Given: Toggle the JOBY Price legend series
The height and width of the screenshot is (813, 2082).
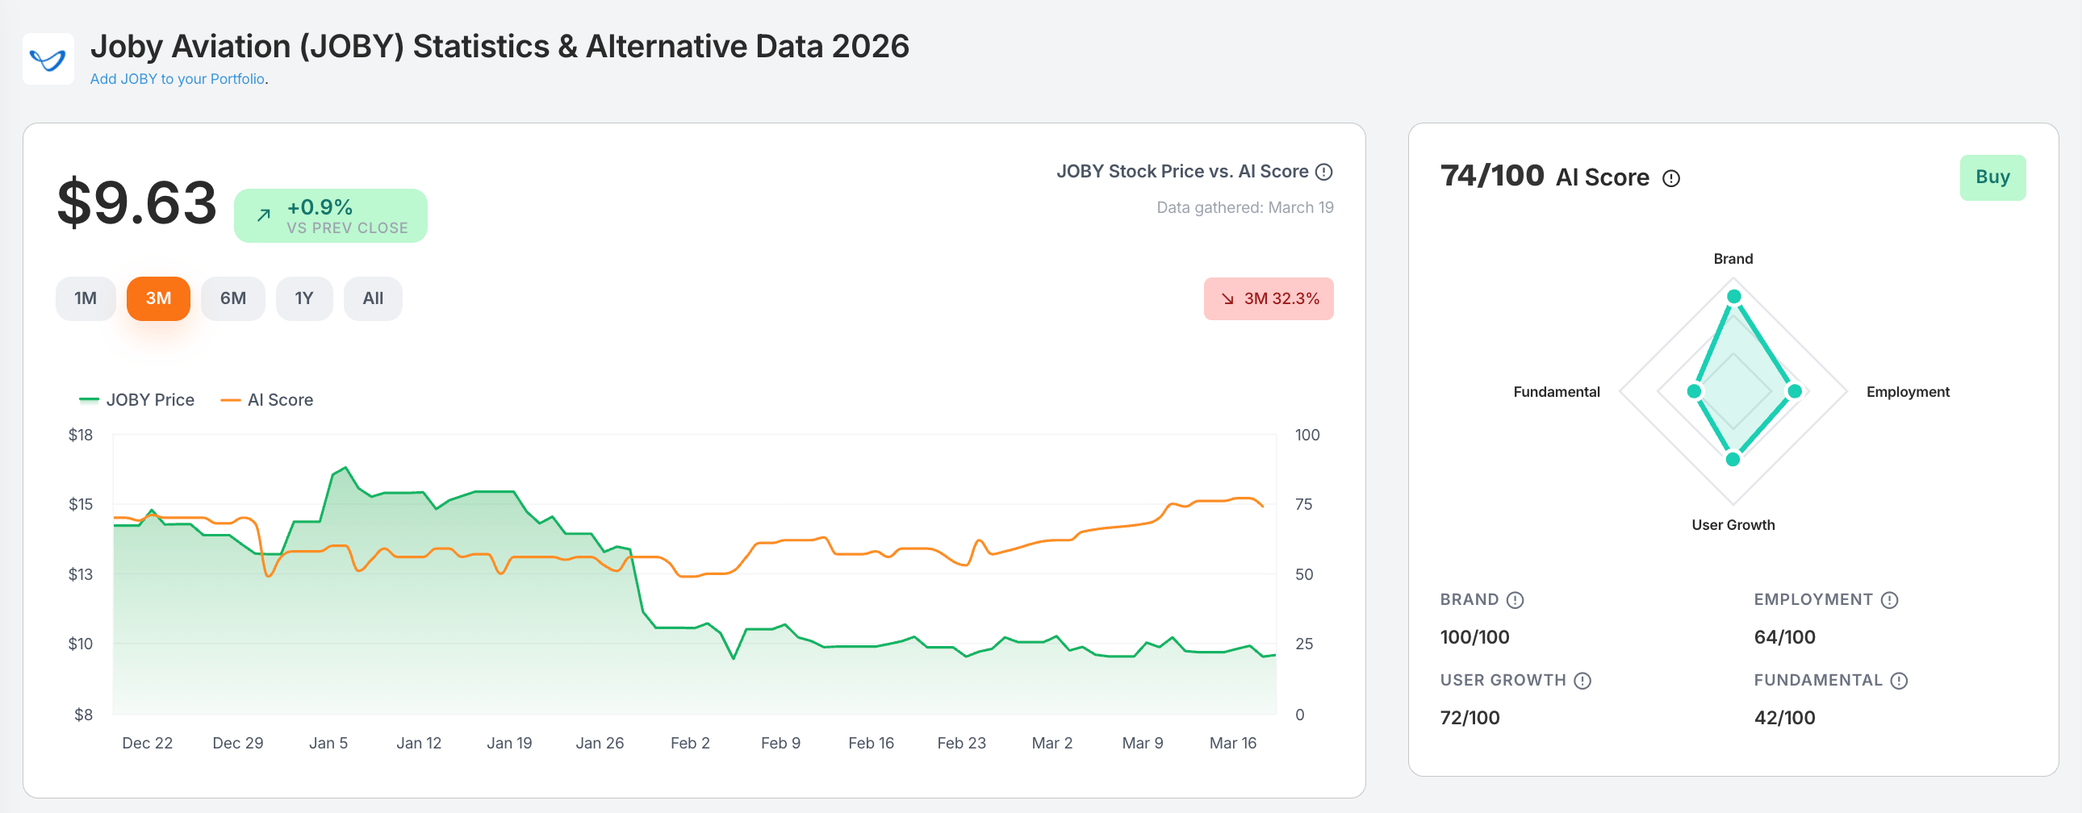Looking at the screenshot, I should click(136, 400).
